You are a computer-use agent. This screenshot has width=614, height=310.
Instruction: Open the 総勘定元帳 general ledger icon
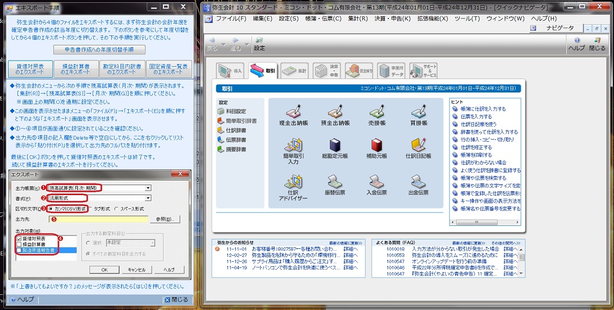(335, 148)
